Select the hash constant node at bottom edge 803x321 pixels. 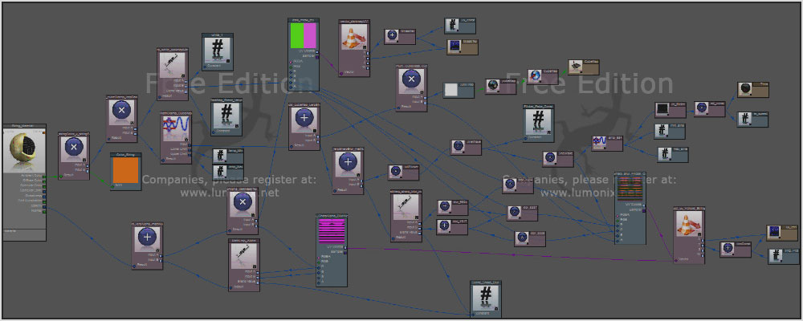(485, 298)
